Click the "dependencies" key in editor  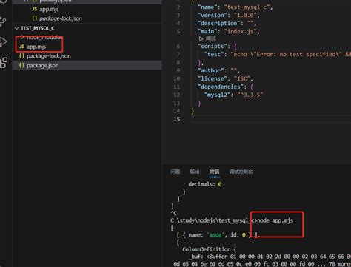point(221,87)
